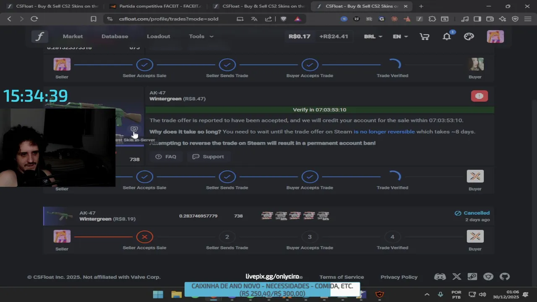Open the Support button

tap(208, 156)
